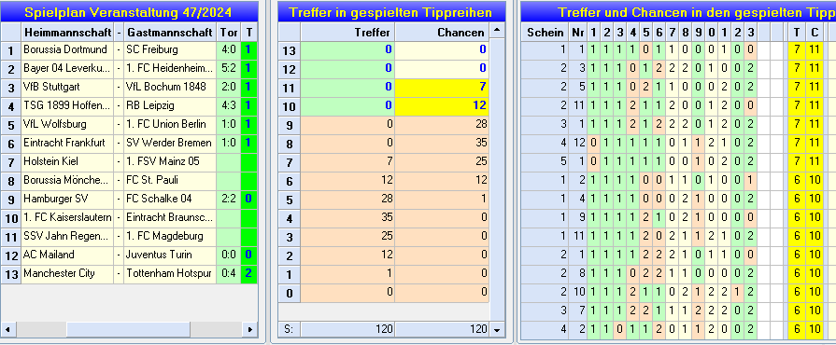This screenshot has height=345, width=836.
Task: Click Chancen value 25 in row 7
Action: tap(442, 162)
